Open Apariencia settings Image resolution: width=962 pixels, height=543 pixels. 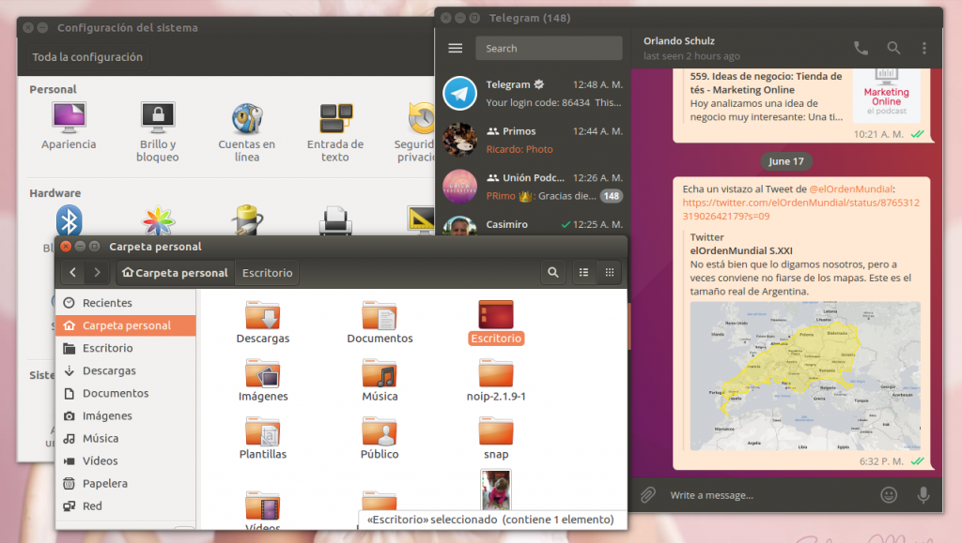(69, 126)
